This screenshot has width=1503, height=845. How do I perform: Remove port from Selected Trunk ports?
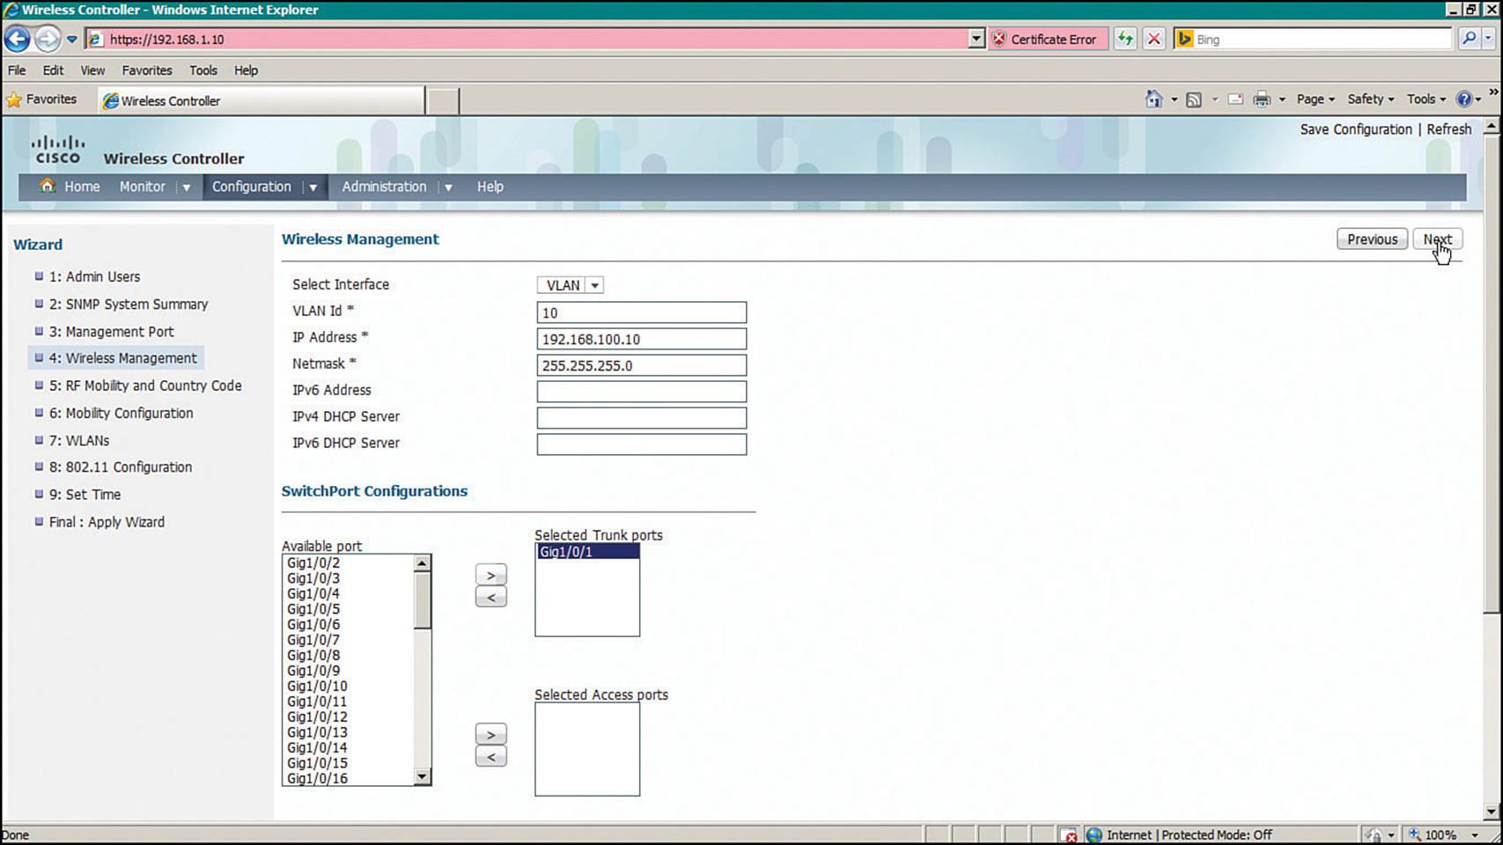491,598
